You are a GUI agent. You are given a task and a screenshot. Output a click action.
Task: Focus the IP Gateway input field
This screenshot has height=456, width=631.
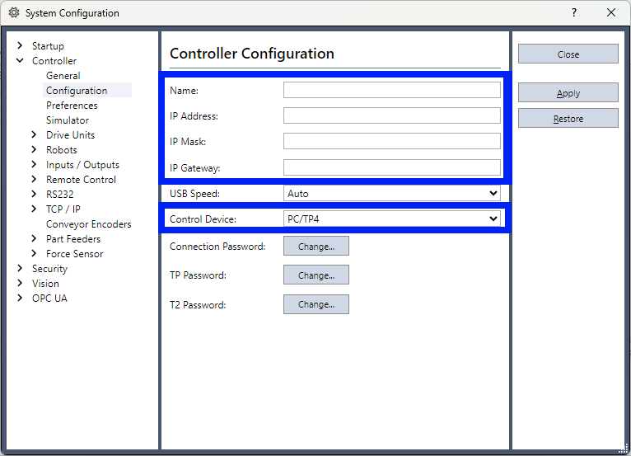tap(392, 167)
